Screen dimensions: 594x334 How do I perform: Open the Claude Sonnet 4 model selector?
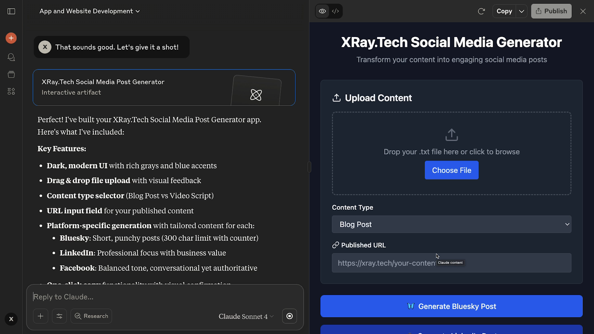[246, 316]
